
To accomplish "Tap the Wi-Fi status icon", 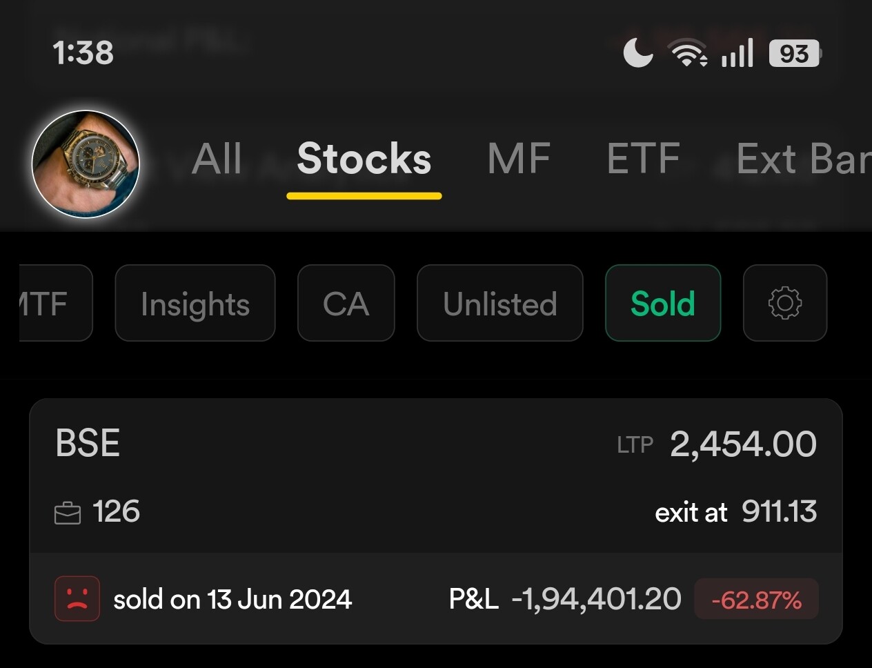I will [688, 53].
